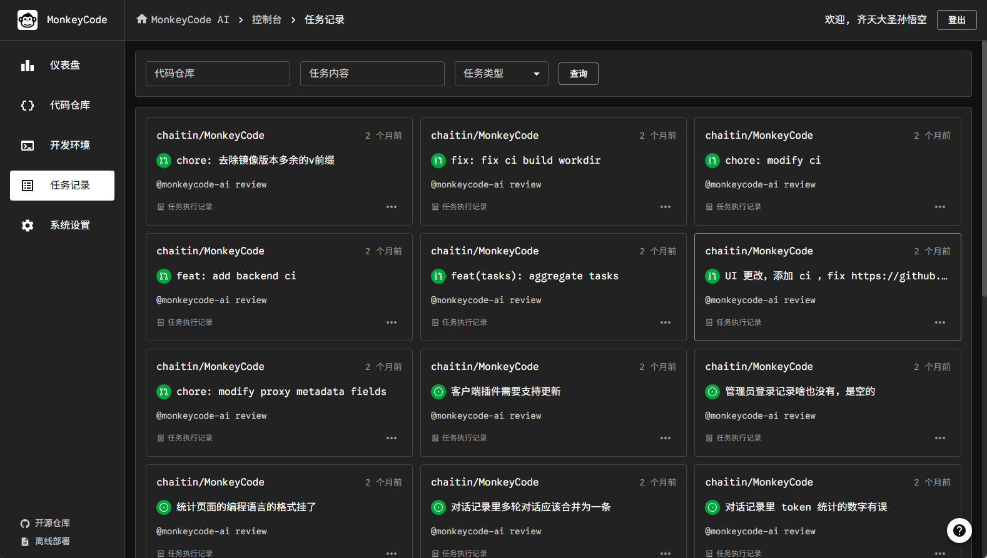Open more options on 'fix ci build workdir' card
This screenshot has height=558, width=987.
[666, 207]
